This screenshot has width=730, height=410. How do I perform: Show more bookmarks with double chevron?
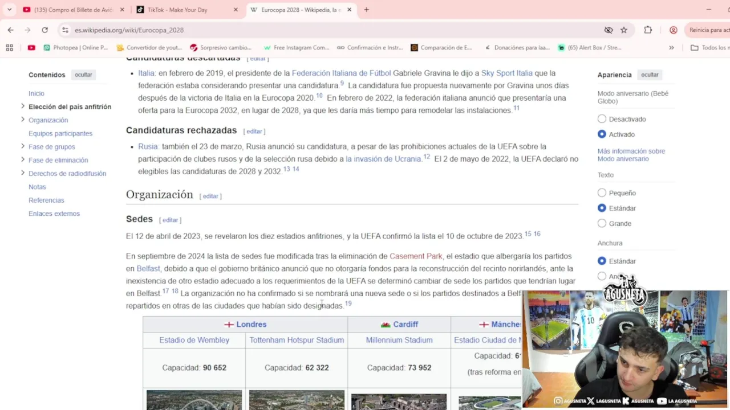pos(671,48)
